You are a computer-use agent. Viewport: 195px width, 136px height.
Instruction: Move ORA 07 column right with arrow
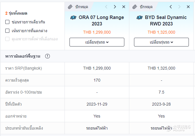[115, 7]
